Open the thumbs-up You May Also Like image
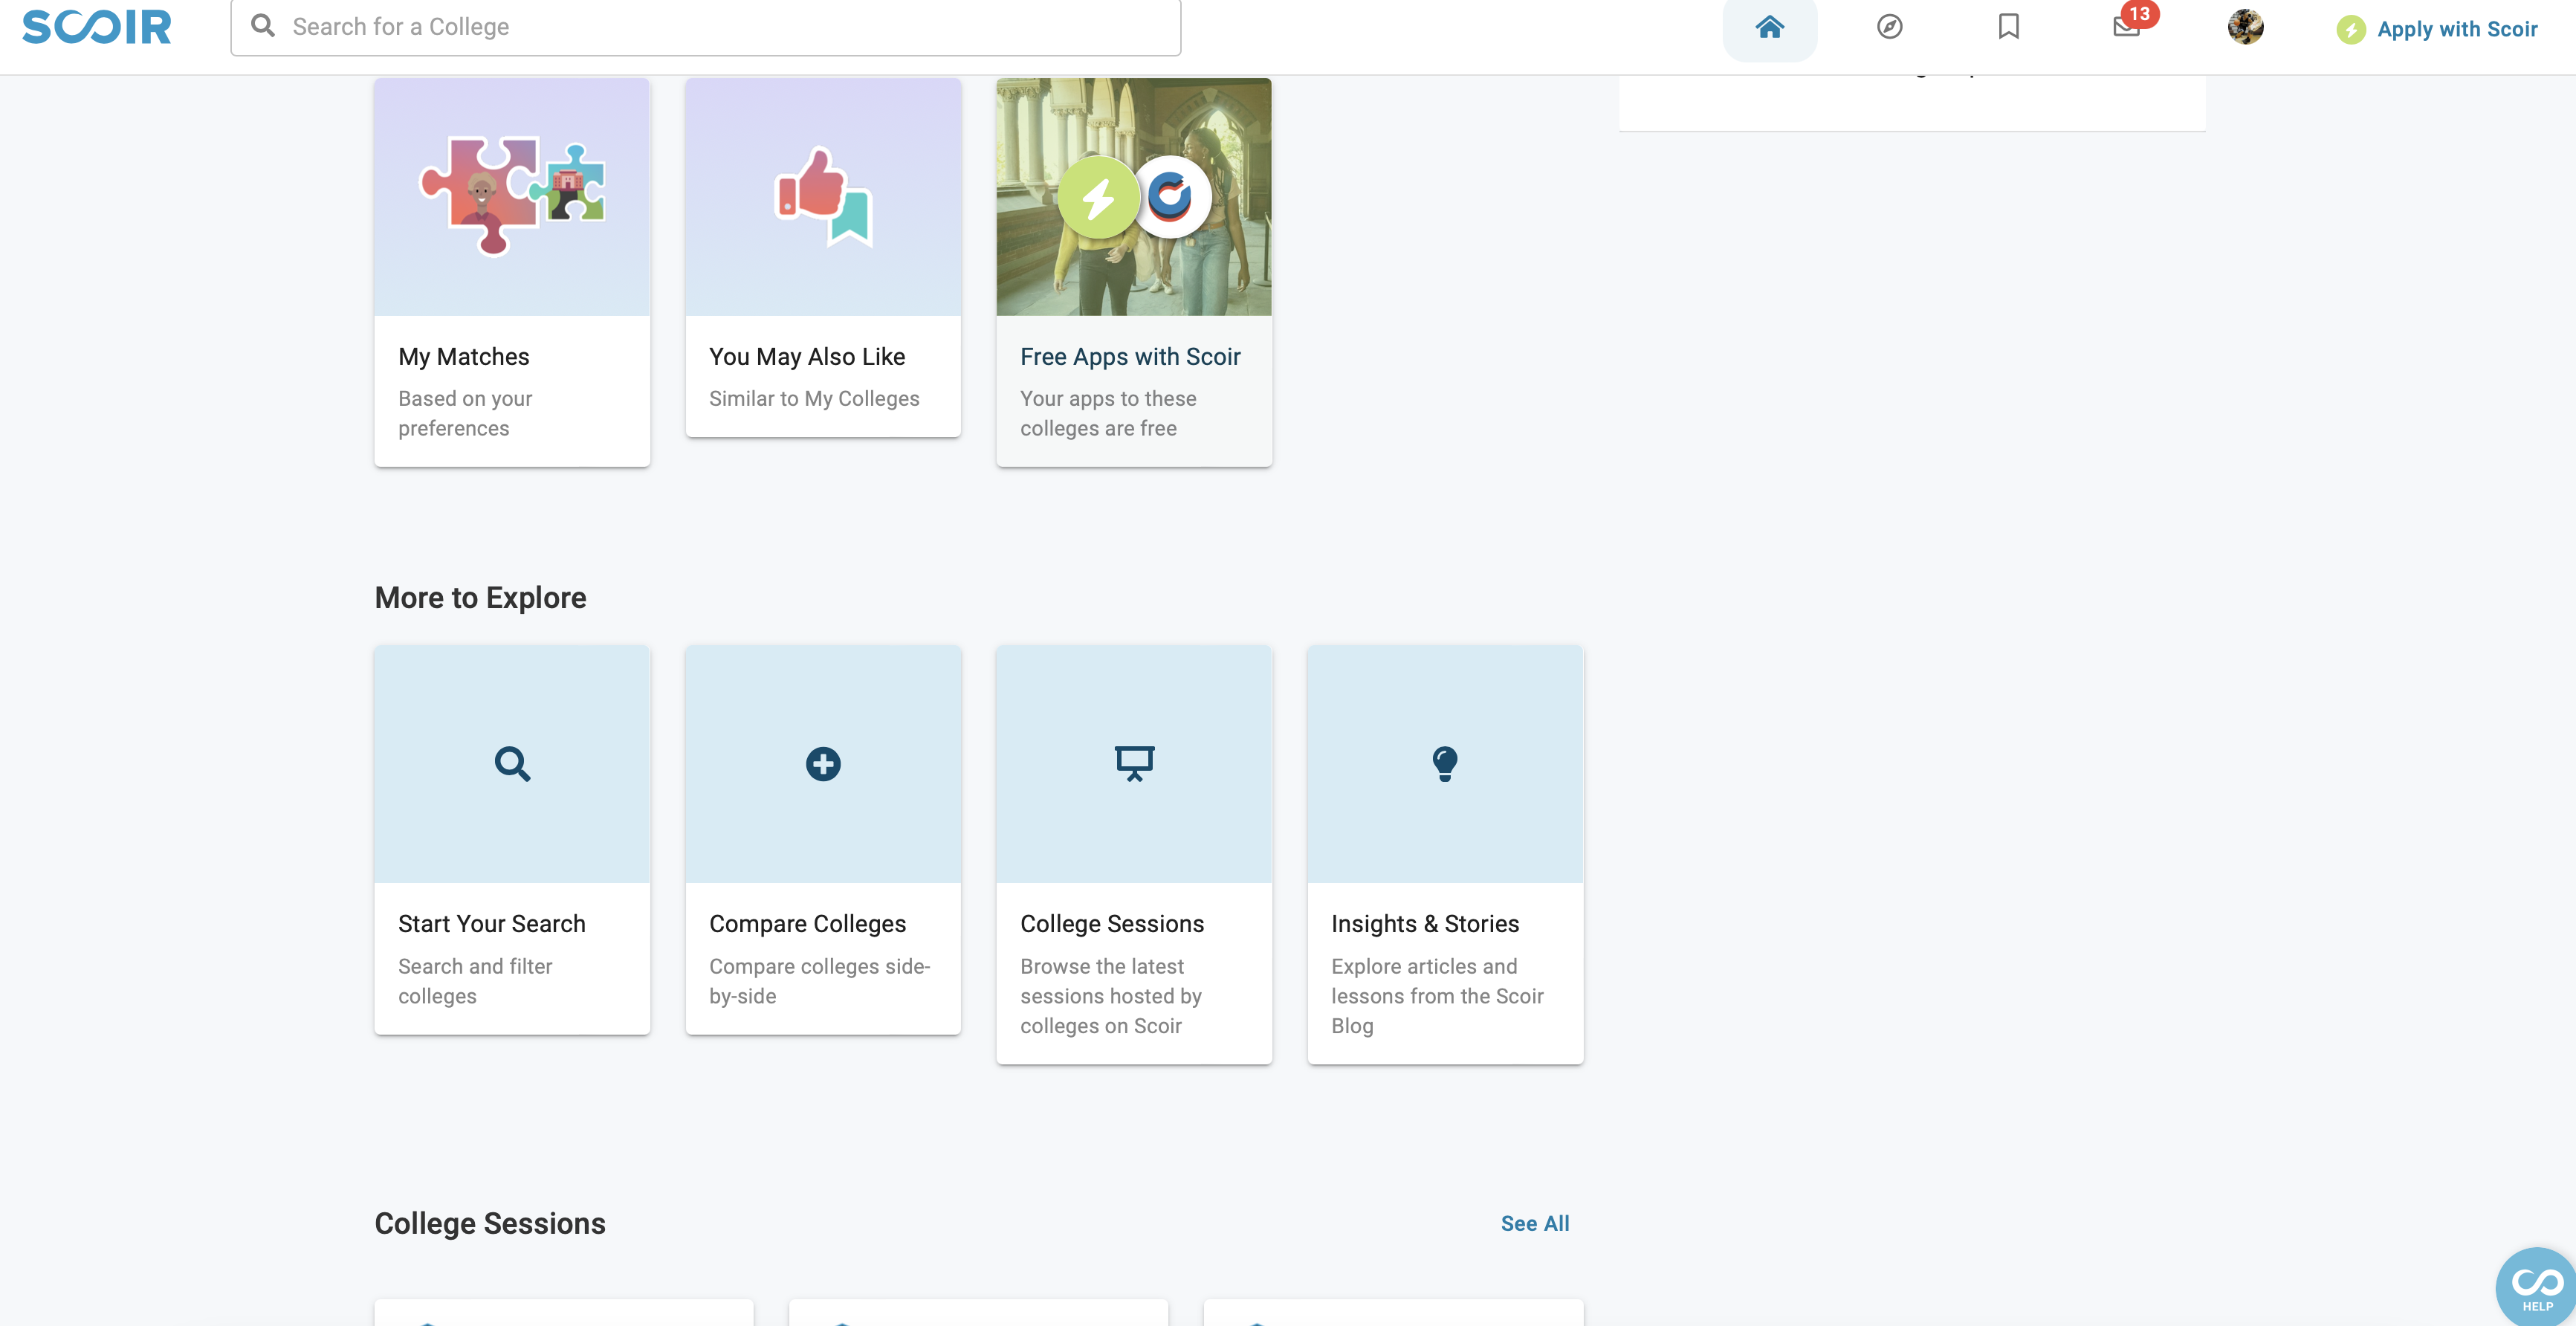This screenshot has height=1326, width=2576. pyautogui.click(x=823, y=197)
